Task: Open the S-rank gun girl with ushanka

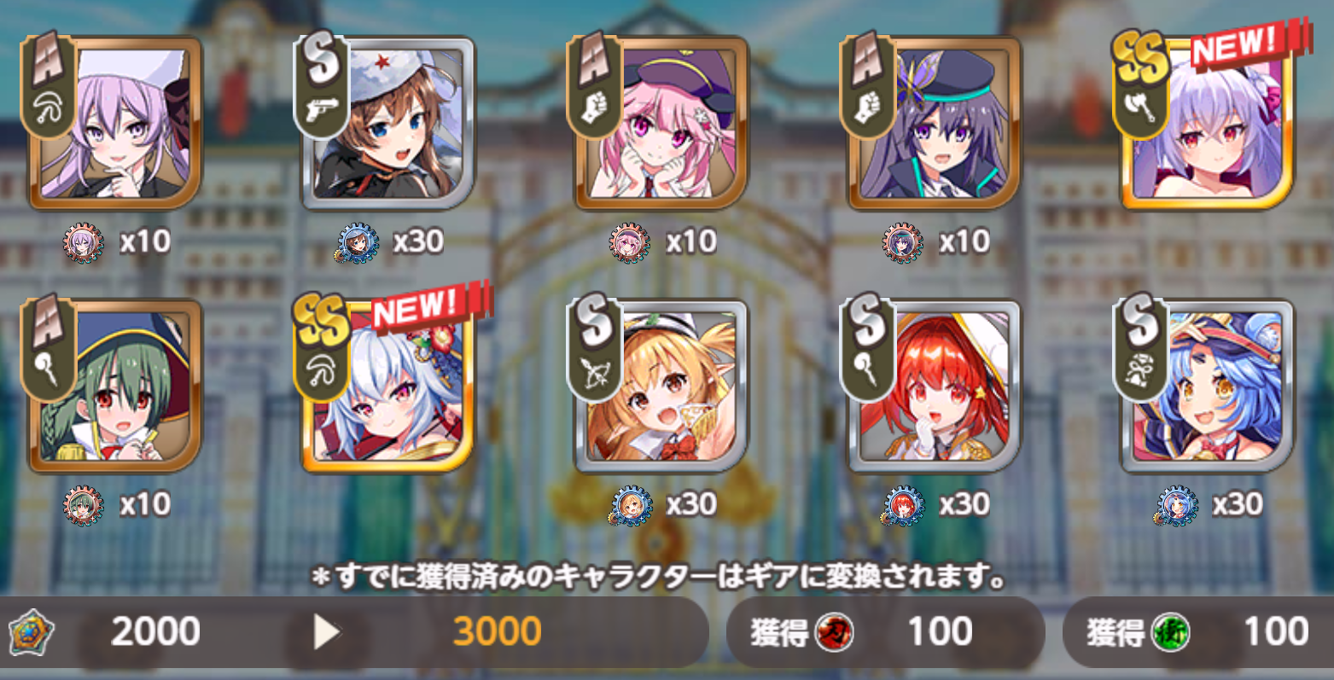Action: tap(388, 122)
